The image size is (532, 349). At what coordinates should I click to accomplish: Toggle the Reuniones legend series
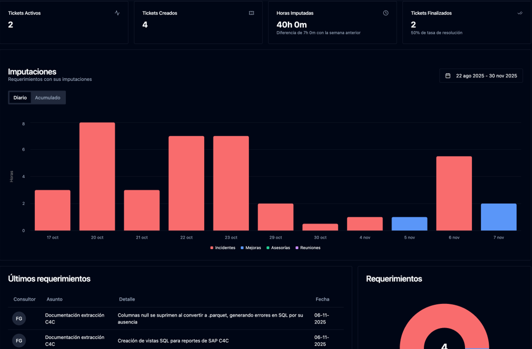pyautogui.click(x=308, y=248)
